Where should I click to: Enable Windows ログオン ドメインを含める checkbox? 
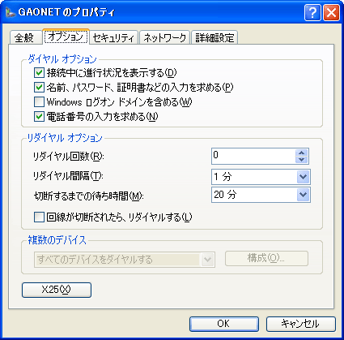coord(39,102)
